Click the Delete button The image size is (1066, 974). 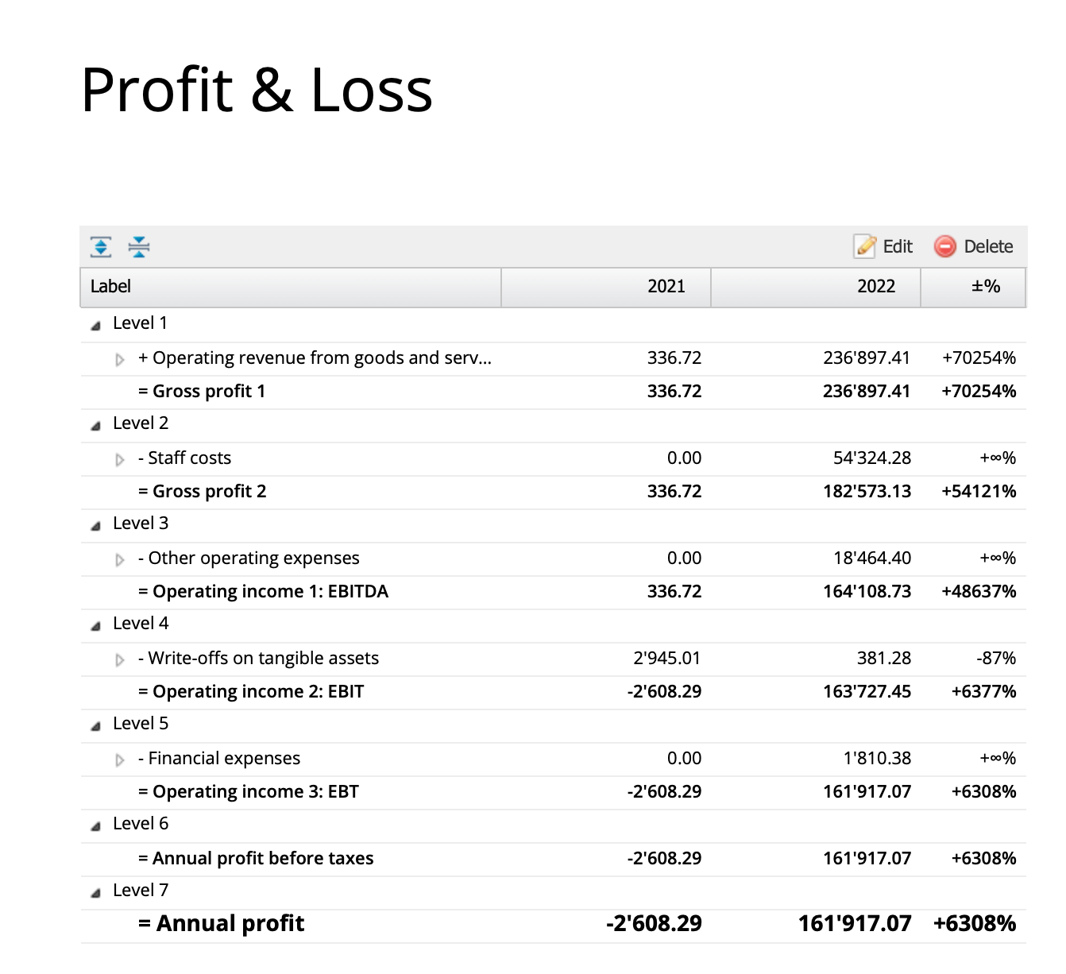(x=987, y=246)
